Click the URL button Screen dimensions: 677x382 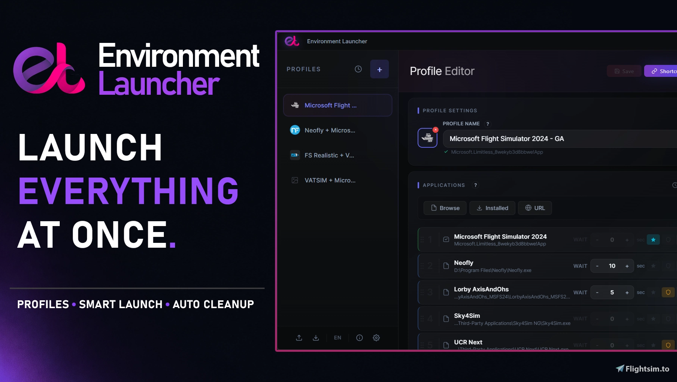tap(535, 208)
